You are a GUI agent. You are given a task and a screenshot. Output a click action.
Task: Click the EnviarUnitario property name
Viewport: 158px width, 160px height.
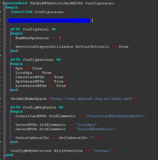pyautogui.click(x=92, y=47)
